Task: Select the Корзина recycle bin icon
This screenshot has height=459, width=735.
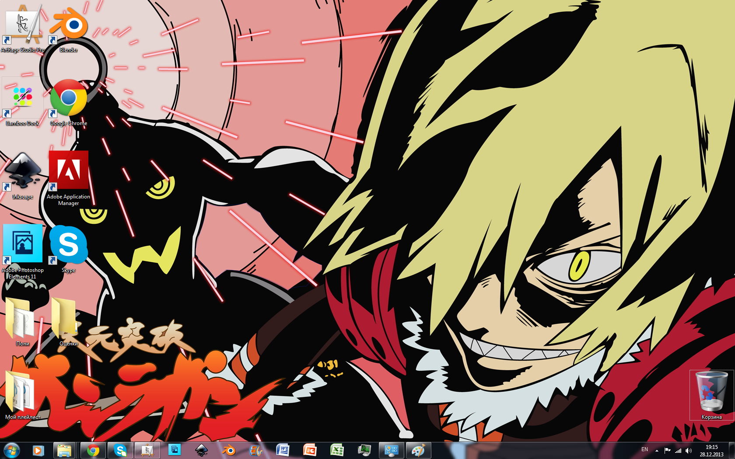Action: (711, 396)
